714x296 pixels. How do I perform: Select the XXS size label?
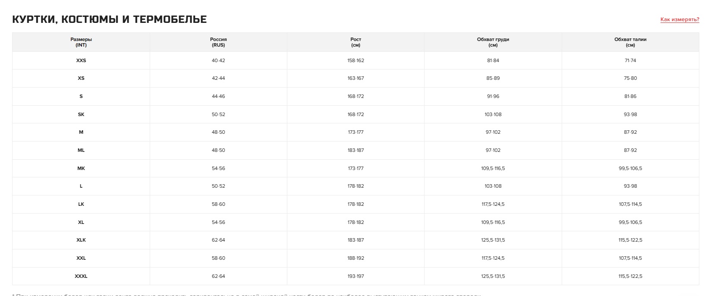point(81,60)
